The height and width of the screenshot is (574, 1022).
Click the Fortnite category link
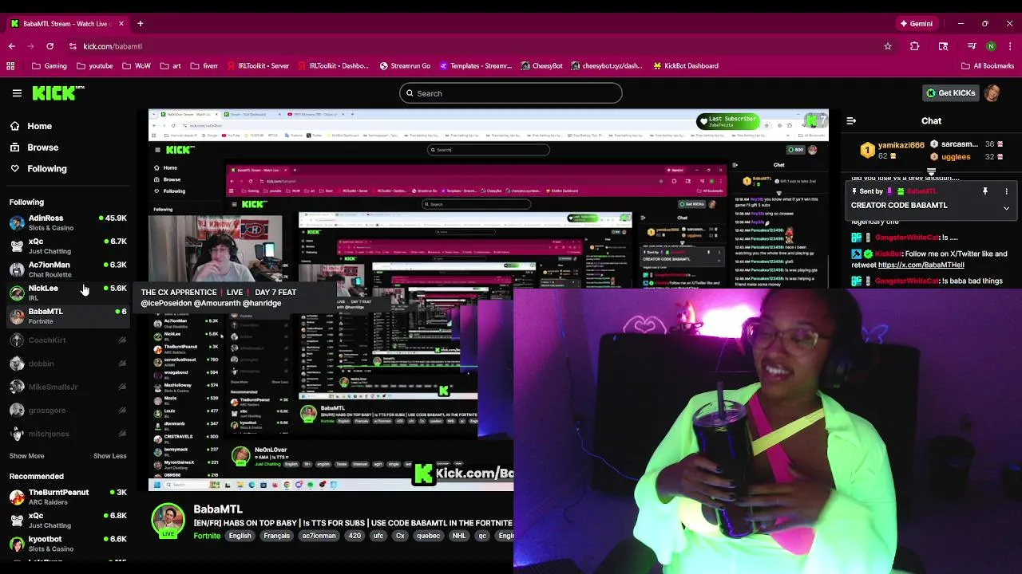click(x=207, y=536)
